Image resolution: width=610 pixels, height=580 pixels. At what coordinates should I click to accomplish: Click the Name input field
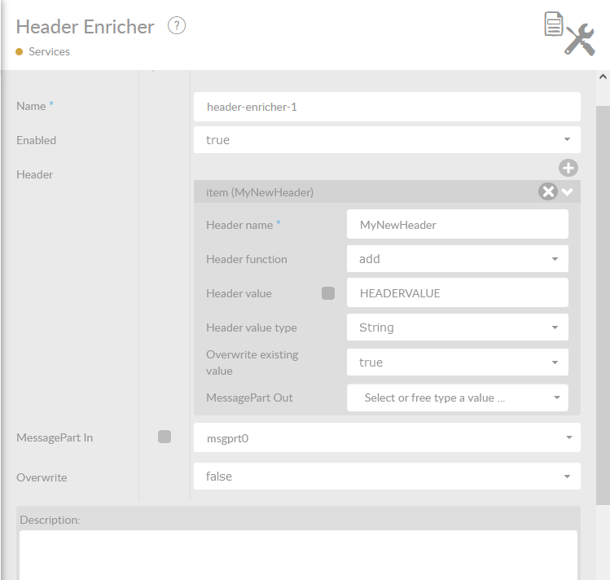387,107
